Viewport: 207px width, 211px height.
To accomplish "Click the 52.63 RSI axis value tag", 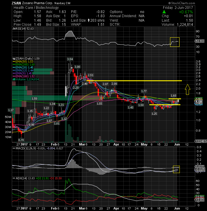I will pyautogui.click(x=200, y=41).
